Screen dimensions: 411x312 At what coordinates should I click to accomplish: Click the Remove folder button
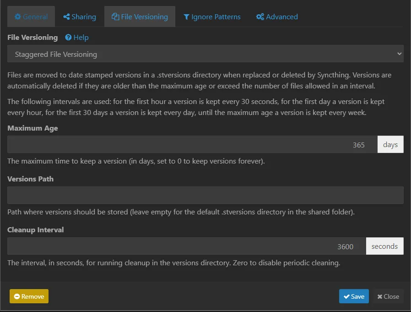29,296
